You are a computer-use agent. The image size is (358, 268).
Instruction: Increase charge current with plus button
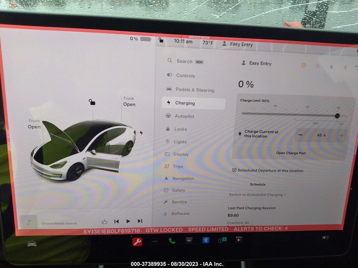[341, 135]
